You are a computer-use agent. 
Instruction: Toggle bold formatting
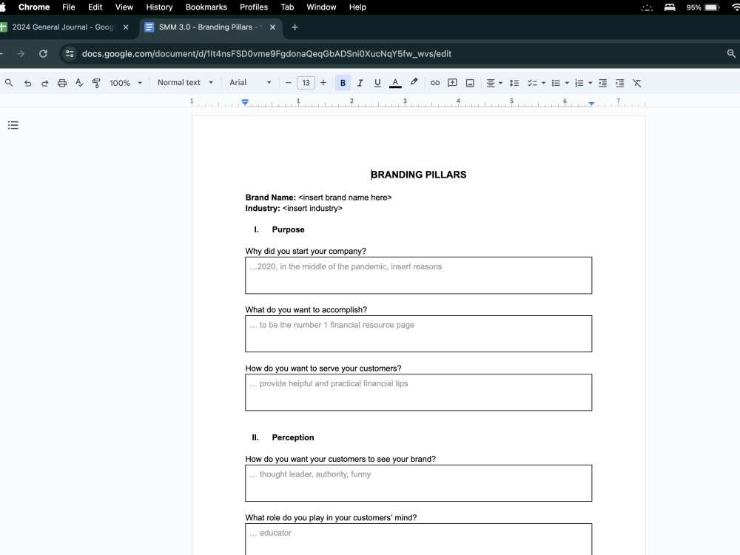click(343, 83)
